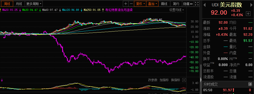Expand the 设置均线 settings dropdown
This screenshot has height=94, width=254.
[177, 10]
